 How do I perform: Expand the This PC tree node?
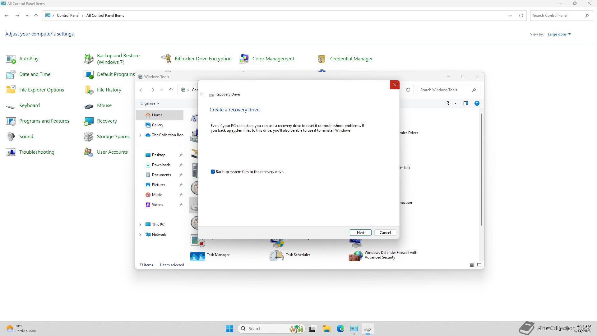point(140,225)
